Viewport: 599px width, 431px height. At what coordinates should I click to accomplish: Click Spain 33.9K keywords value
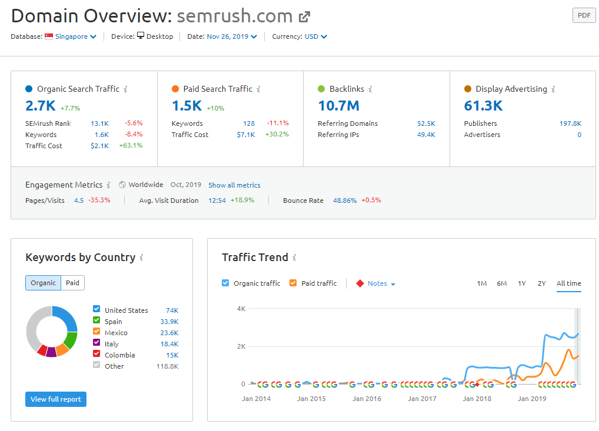[x=169, y=322]
